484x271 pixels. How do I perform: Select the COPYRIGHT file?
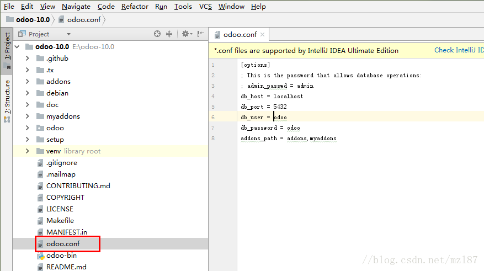65,198
